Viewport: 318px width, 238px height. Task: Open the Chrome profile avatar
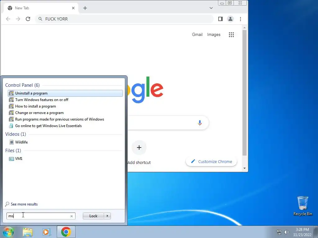click(x=230, y=19)
